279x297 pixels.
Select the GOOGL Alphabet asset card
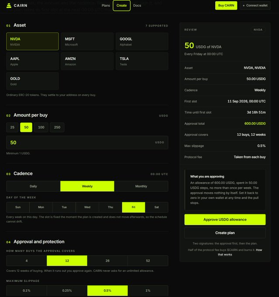pyautogui.click(x=142, y=41)
